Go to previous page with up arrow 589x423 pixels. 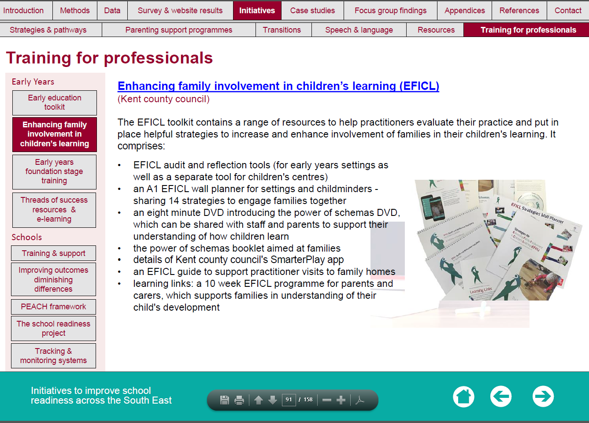(x=259, y=400)
